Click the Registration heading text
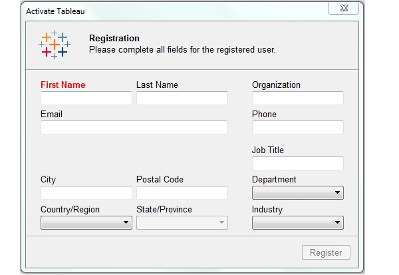399x275 pixels. [114, 39]
